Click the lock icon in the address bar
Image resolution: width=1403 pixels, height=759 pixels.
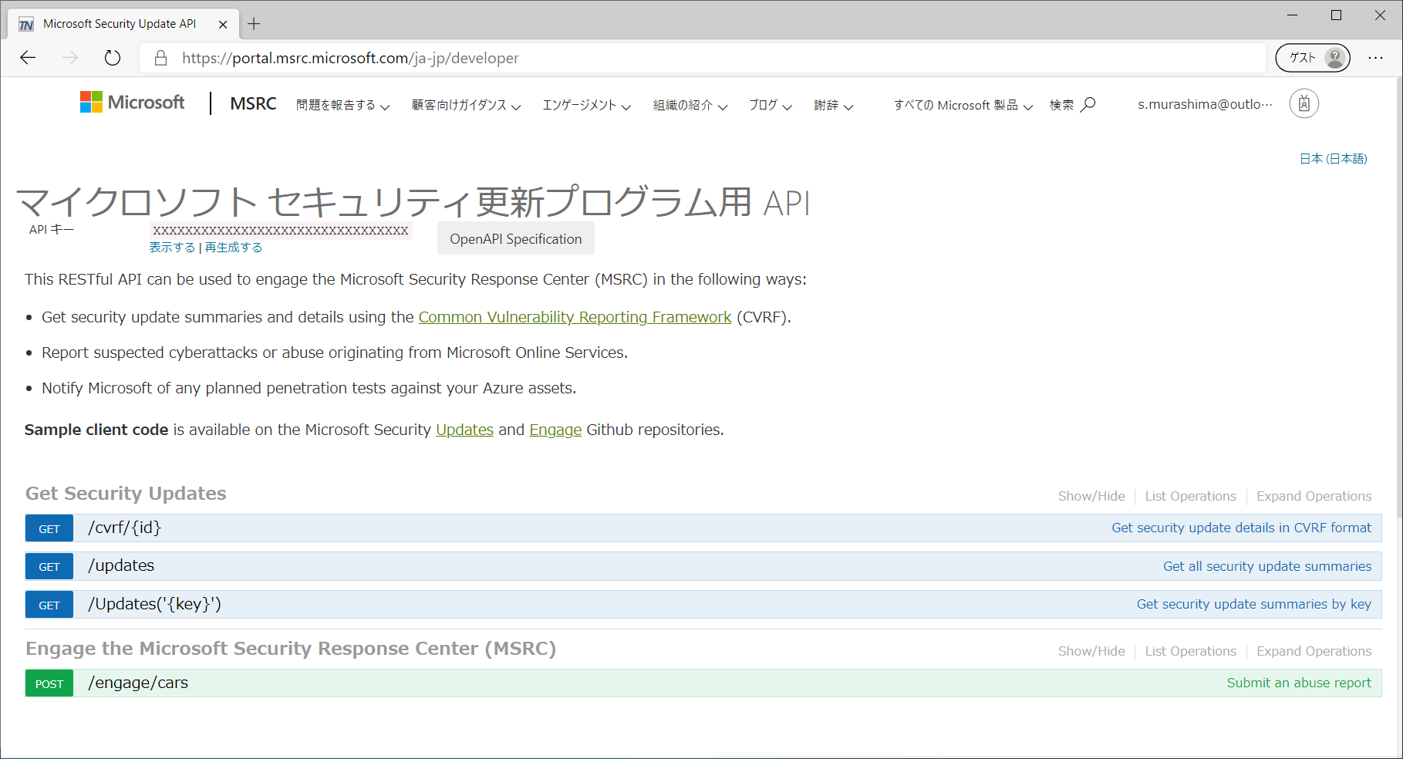pyautogui.click(x=160, y=58)
